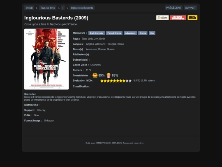Click the Inglourious Basterds breadcrumb
The image size is (222, 167).
tap(82, 8)
